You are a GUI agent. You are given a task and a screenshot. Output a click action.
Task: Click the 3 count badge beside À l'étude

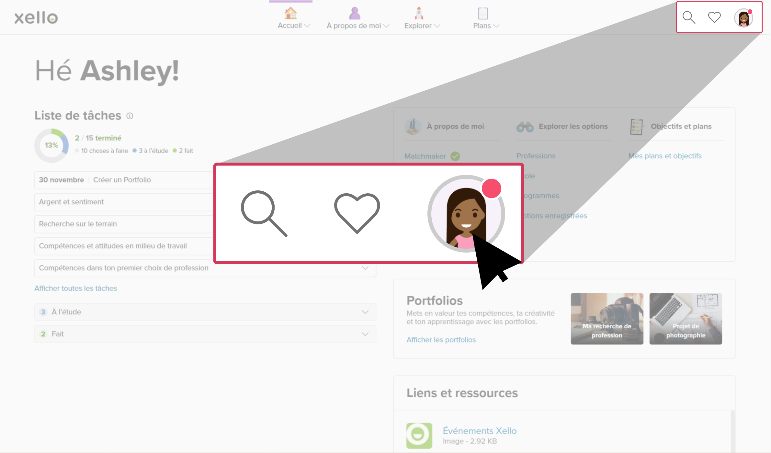(43, 312)
